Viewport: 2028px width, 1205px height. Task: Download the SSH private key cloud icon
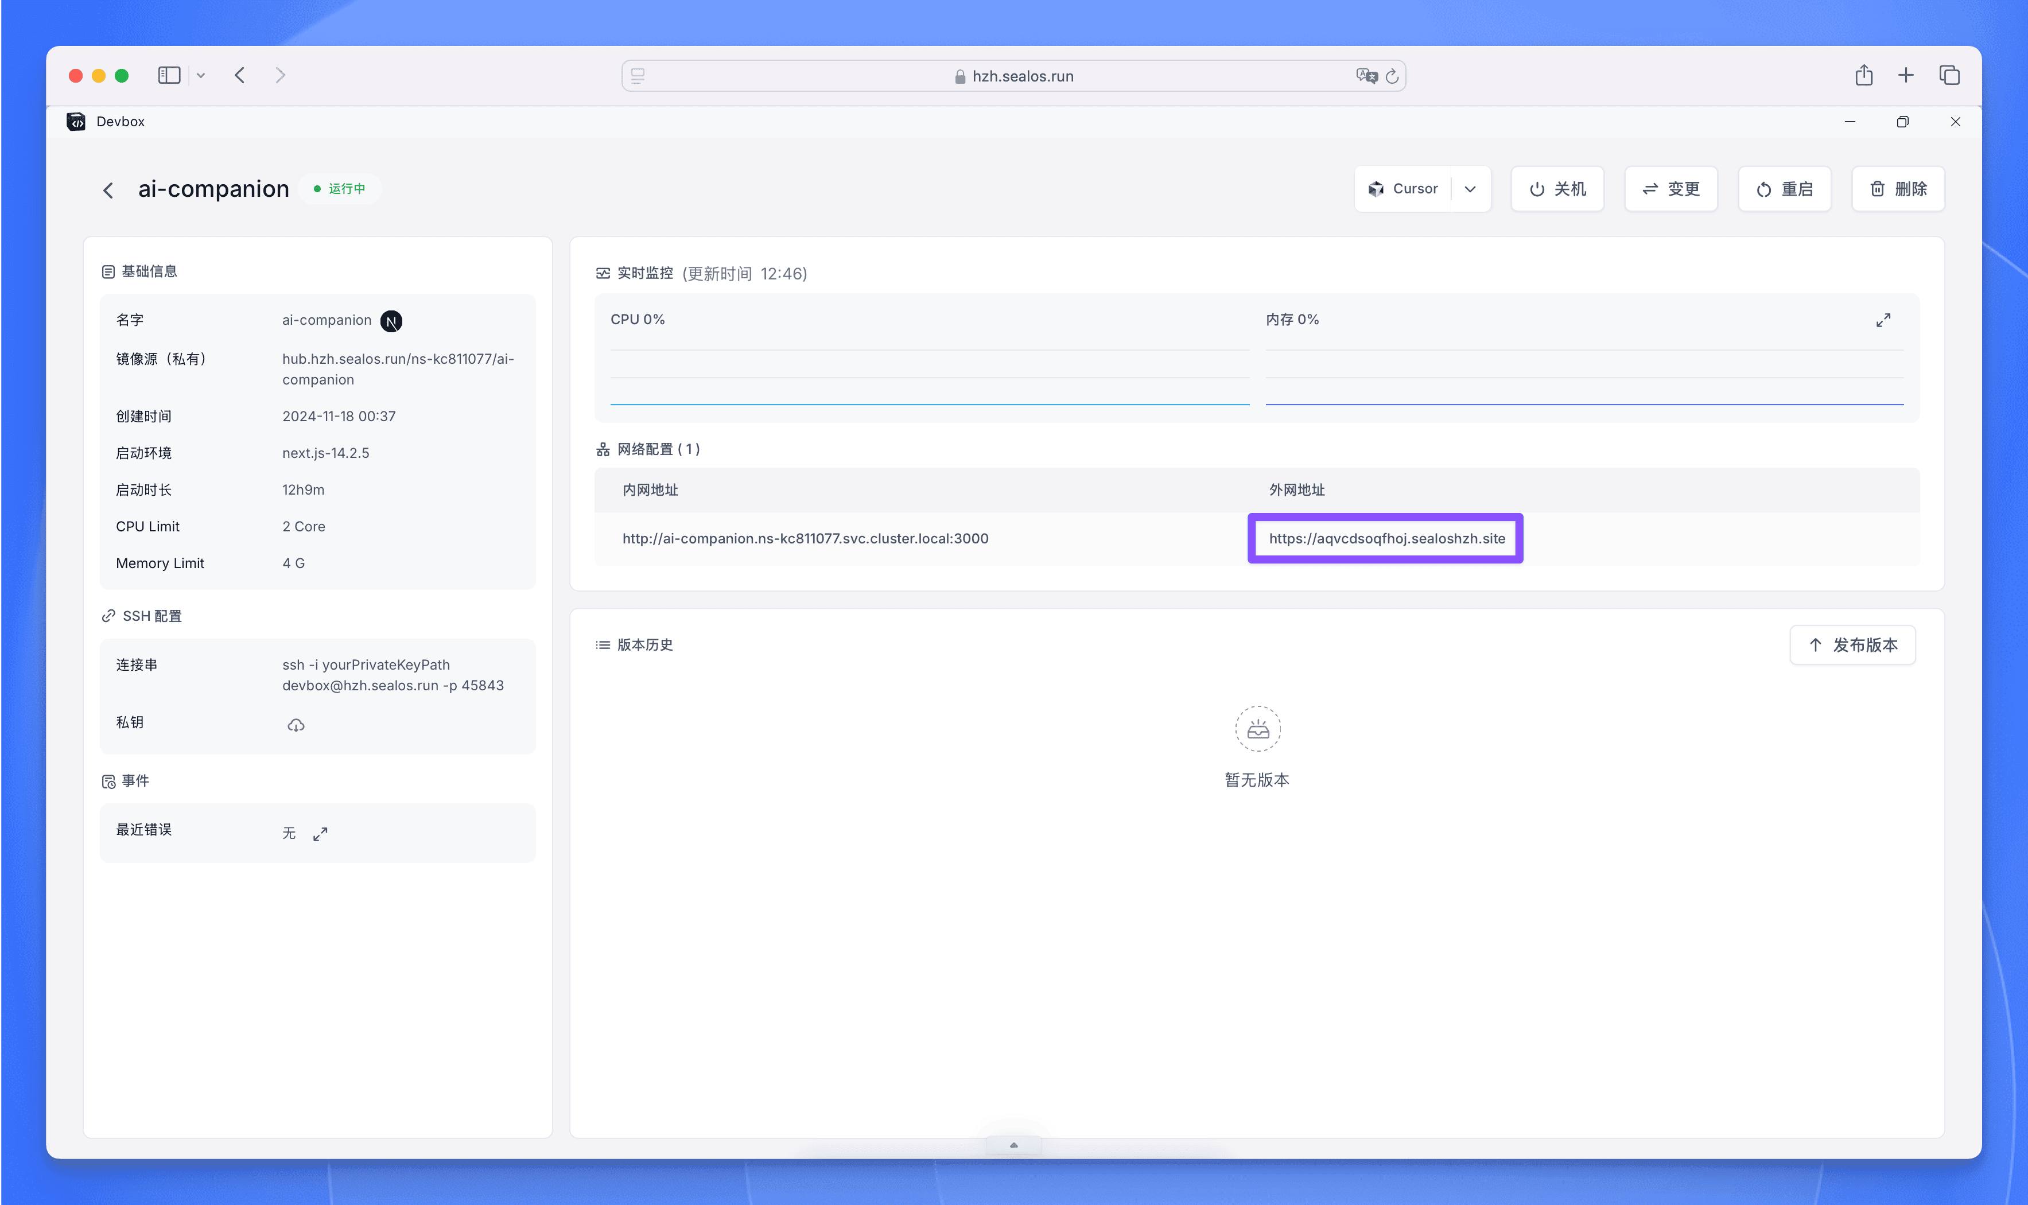coord(296,725)
